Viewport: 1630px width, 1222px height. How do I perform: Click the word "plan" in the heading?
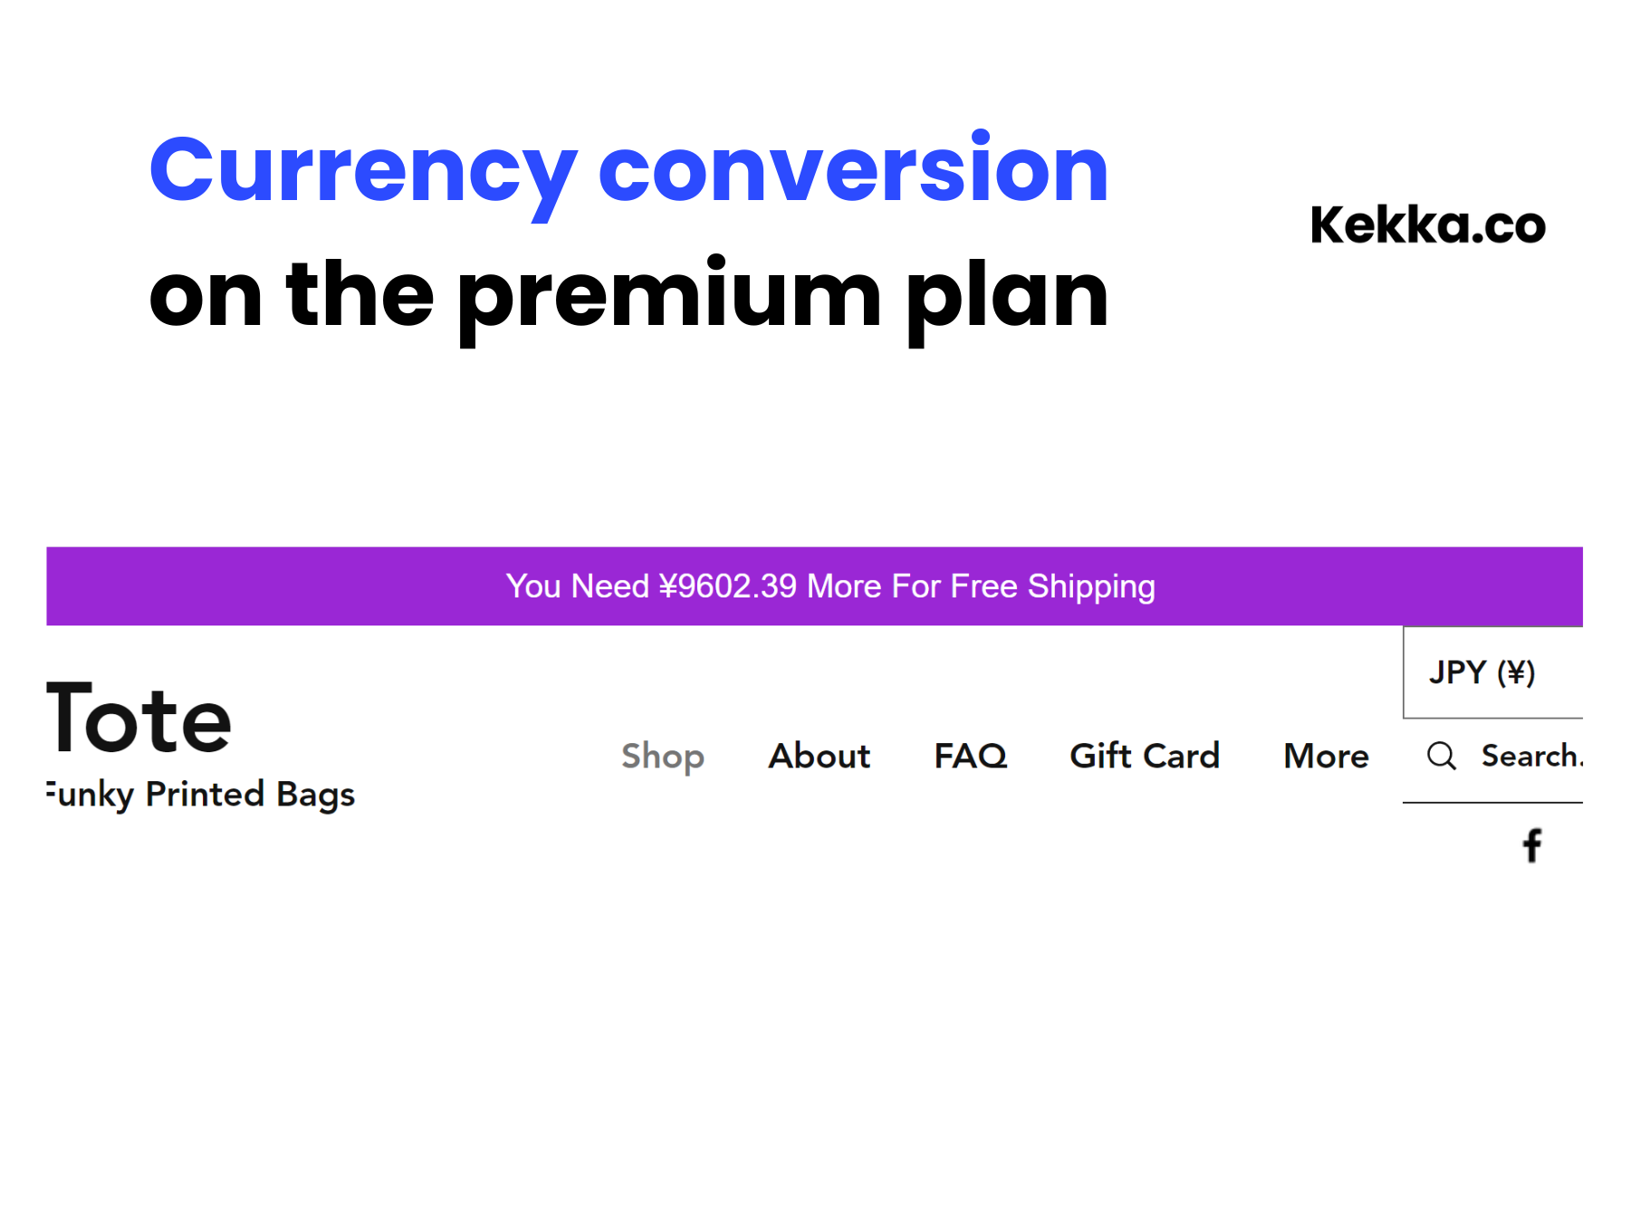pyautogui.click(x=1007, y=295)
